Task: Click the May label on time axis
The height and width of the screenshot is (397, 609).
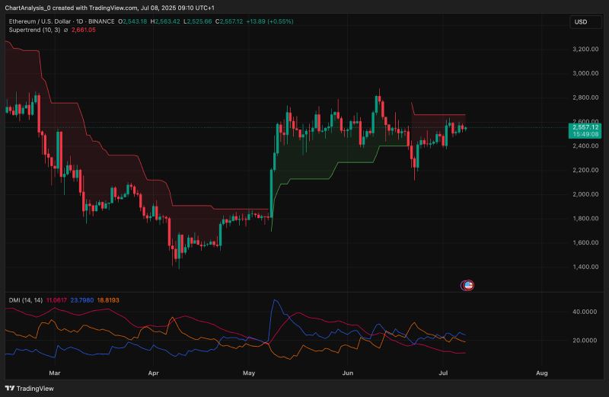Action: (x=248, y=374)
